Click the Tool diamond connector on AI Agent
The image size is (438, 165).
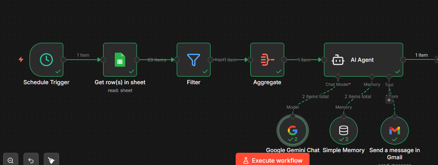coord(389,77)
